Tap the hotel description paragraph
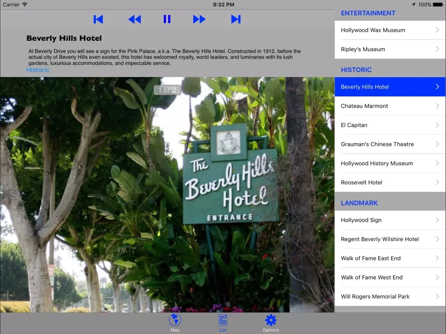 (x=165, y=57)
